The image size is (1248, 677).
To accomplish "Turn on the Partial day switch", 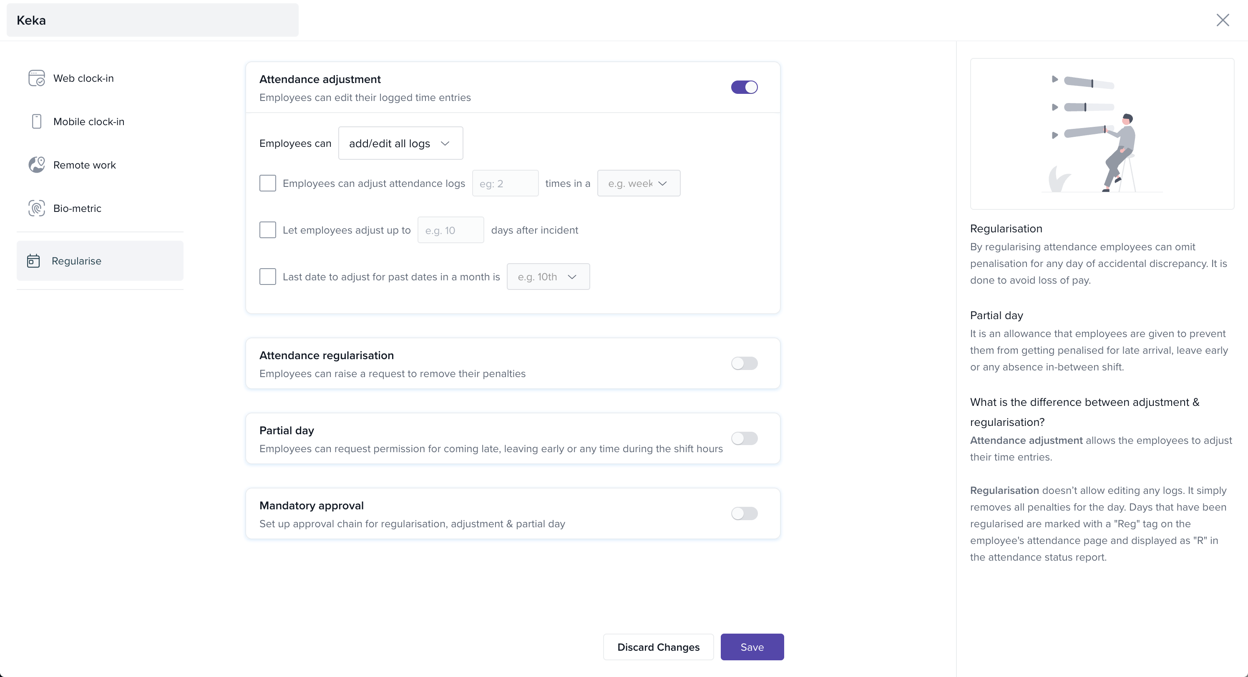I will [744, 438].
